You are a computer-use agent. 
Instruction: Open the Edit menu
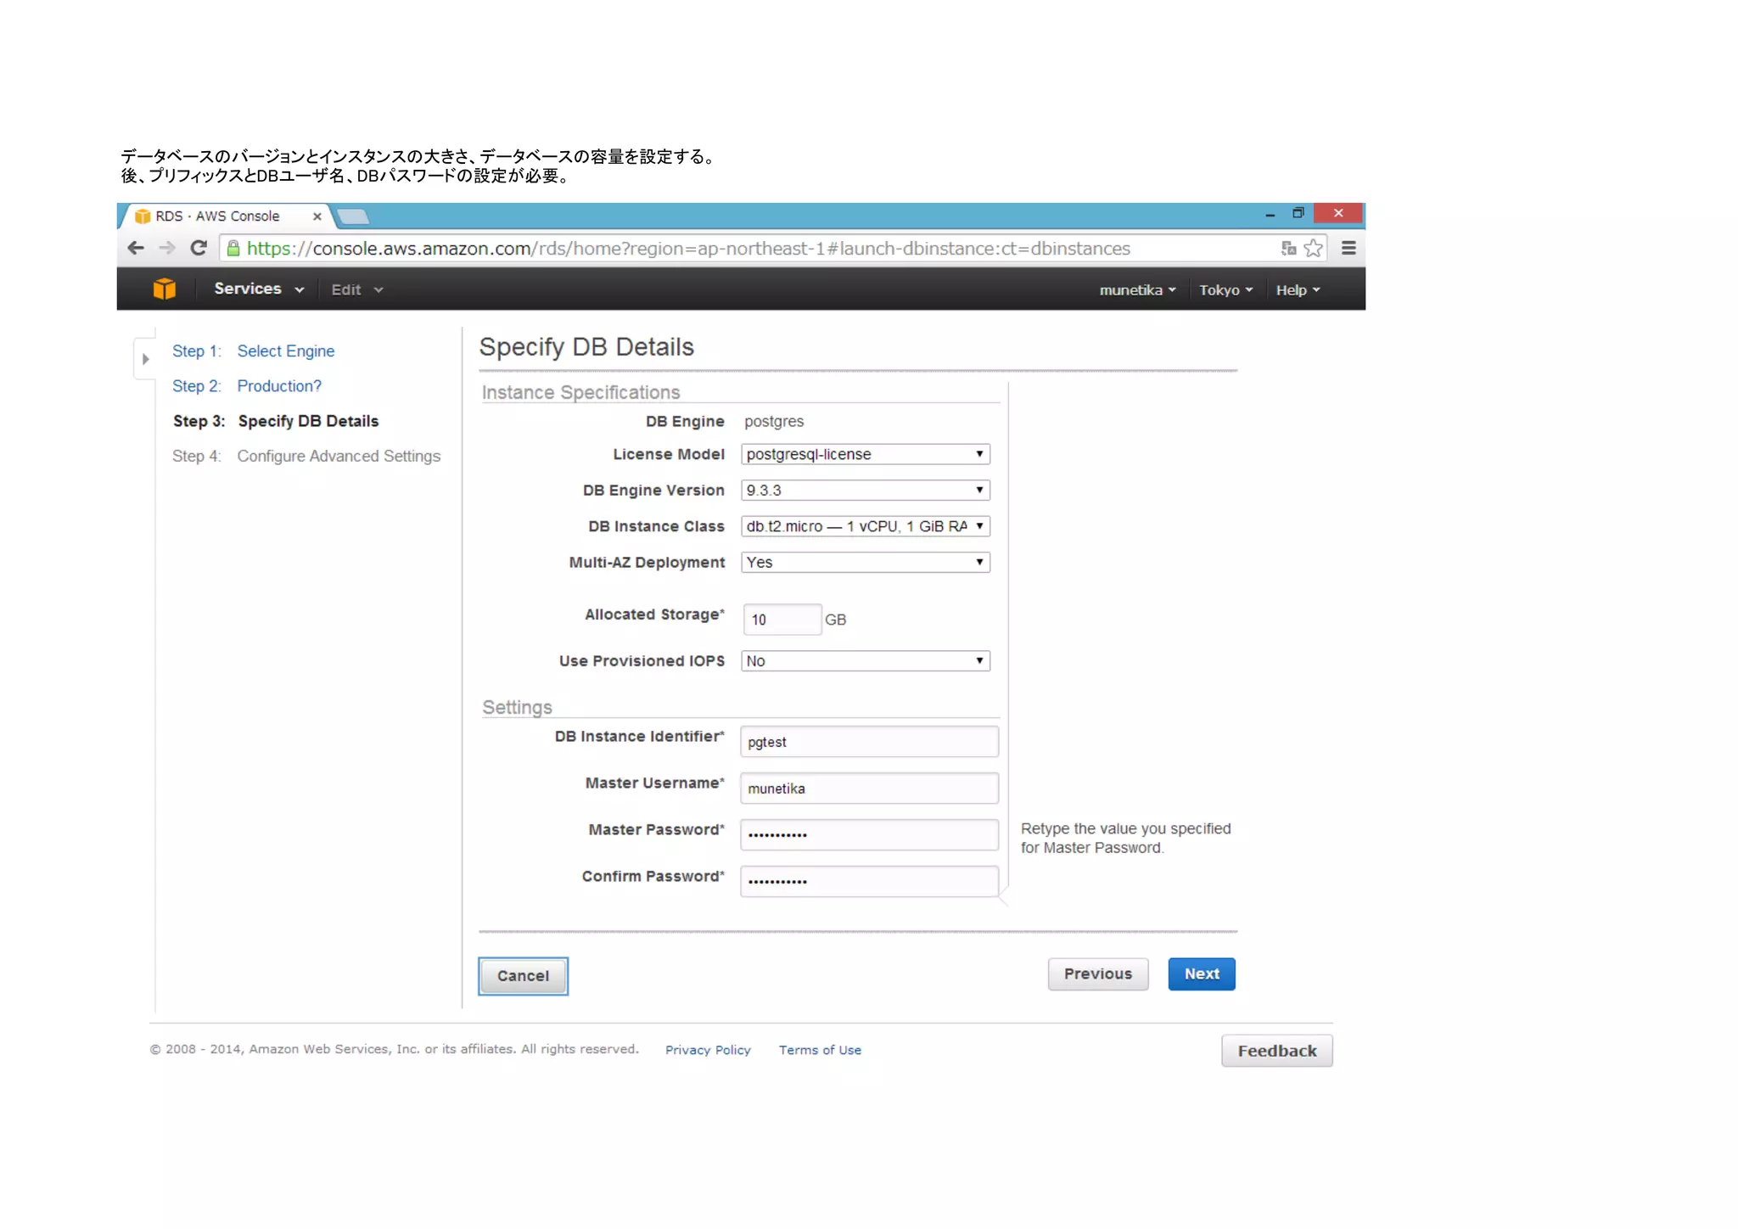tap(356, 289)
